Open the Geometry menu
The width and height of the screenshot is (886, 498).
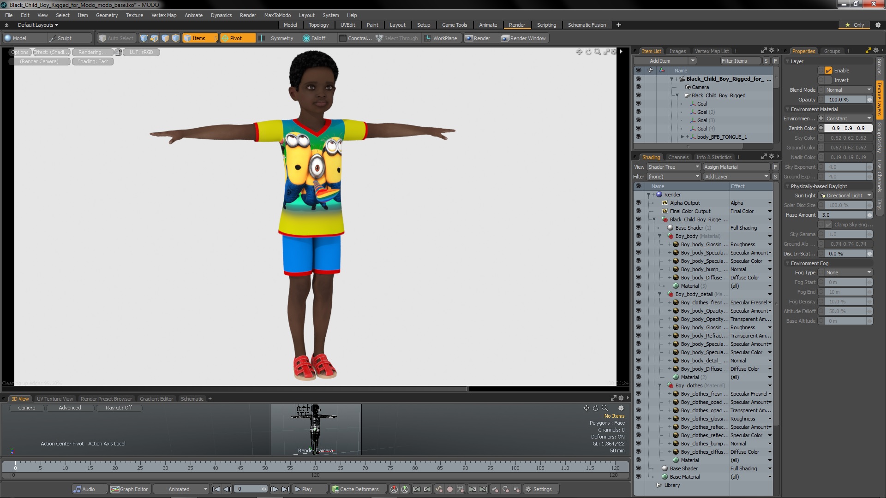coord(107,15)
